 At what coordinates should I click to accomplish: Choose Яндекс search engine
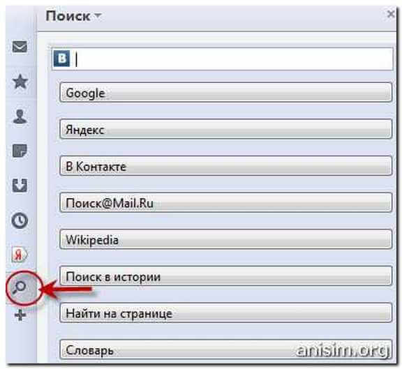point(226,129)
